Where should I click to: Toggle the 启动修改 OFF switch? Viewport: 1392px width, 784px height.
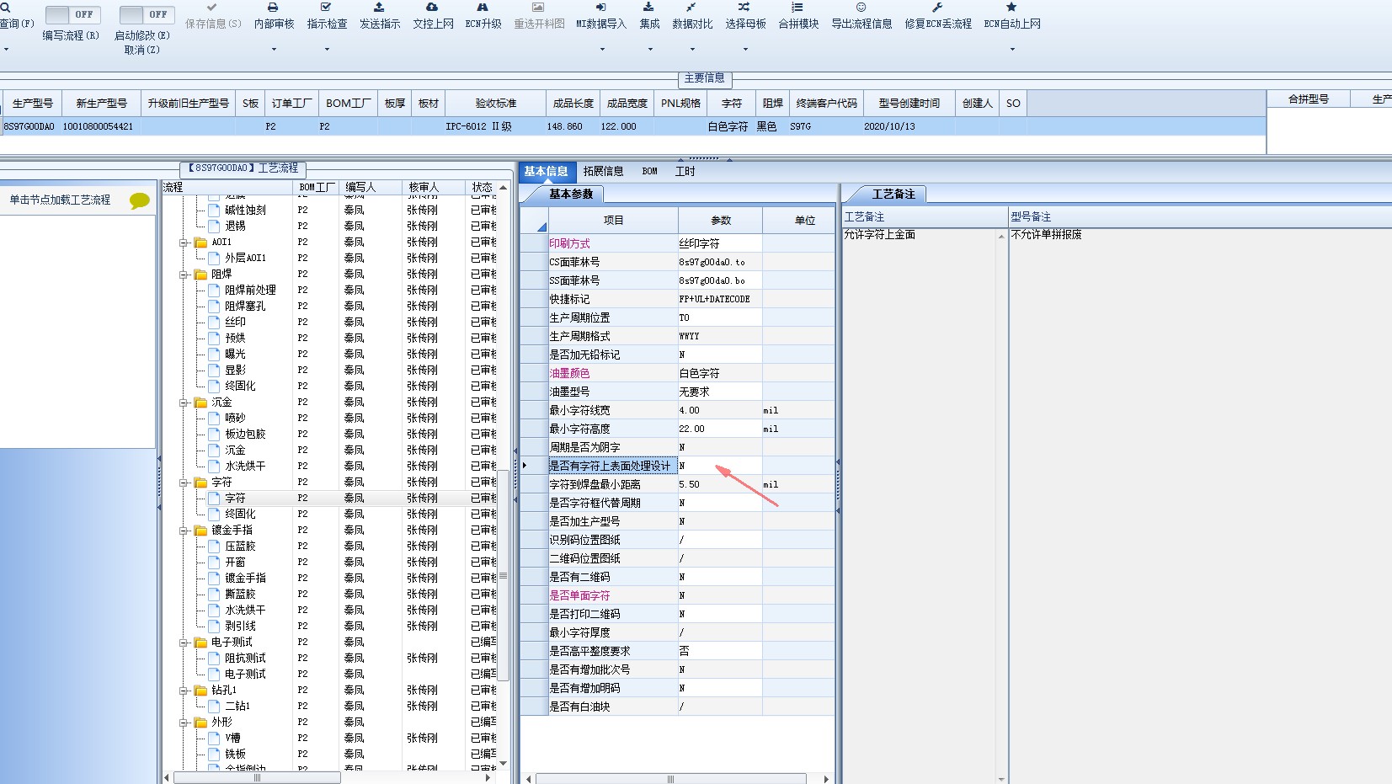point(147,14)
